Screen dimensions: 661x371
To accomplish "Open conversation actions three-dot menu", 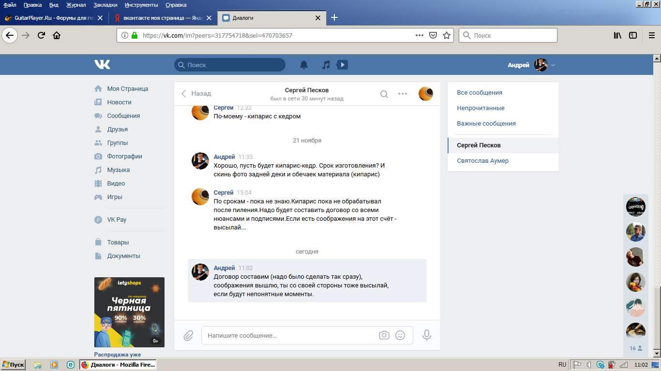I will (403, 94).
